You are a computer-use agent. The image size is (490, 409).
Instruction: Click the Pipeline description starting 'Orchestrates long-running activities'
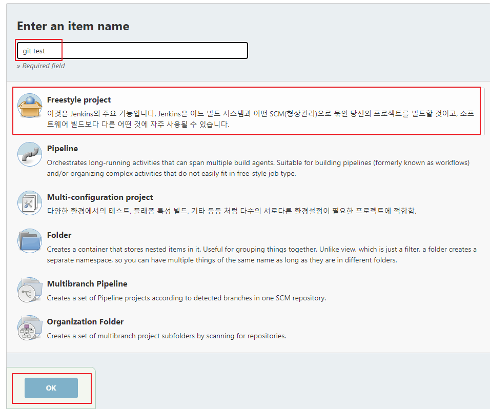tap(258, 168)
